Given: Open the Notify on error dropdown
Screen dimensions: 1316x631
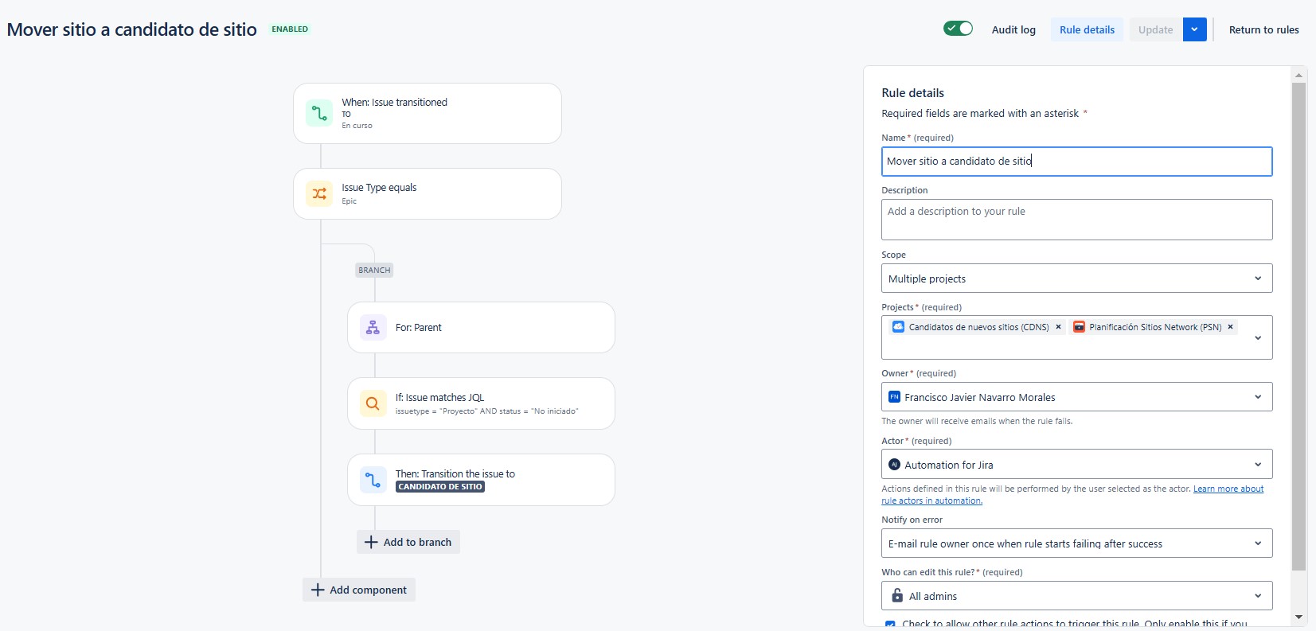Looking at the screenshot, I should 1076,543.
